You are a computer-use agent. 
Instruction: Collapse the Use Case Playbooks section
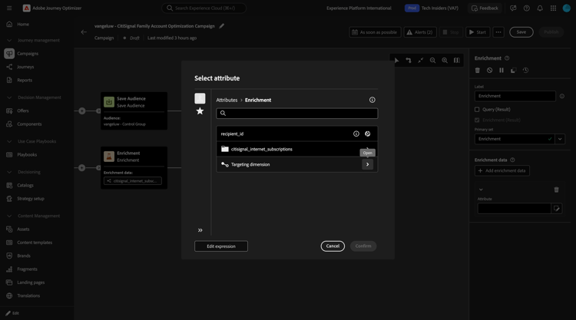(x=9, y=141)
